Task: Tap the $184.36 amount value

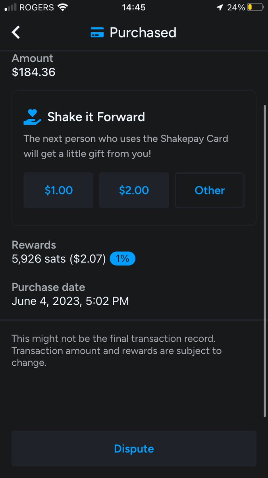Action: [x=33, y=72]
